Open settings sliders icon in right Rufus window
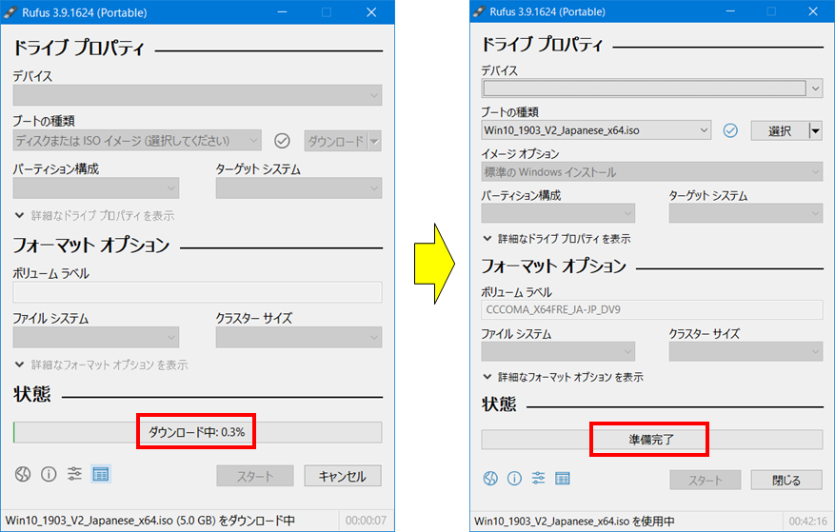This screenshot has width=835, height=532. [x=538, y=478]
